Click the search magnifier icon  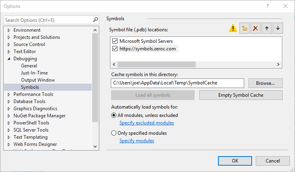95,20
